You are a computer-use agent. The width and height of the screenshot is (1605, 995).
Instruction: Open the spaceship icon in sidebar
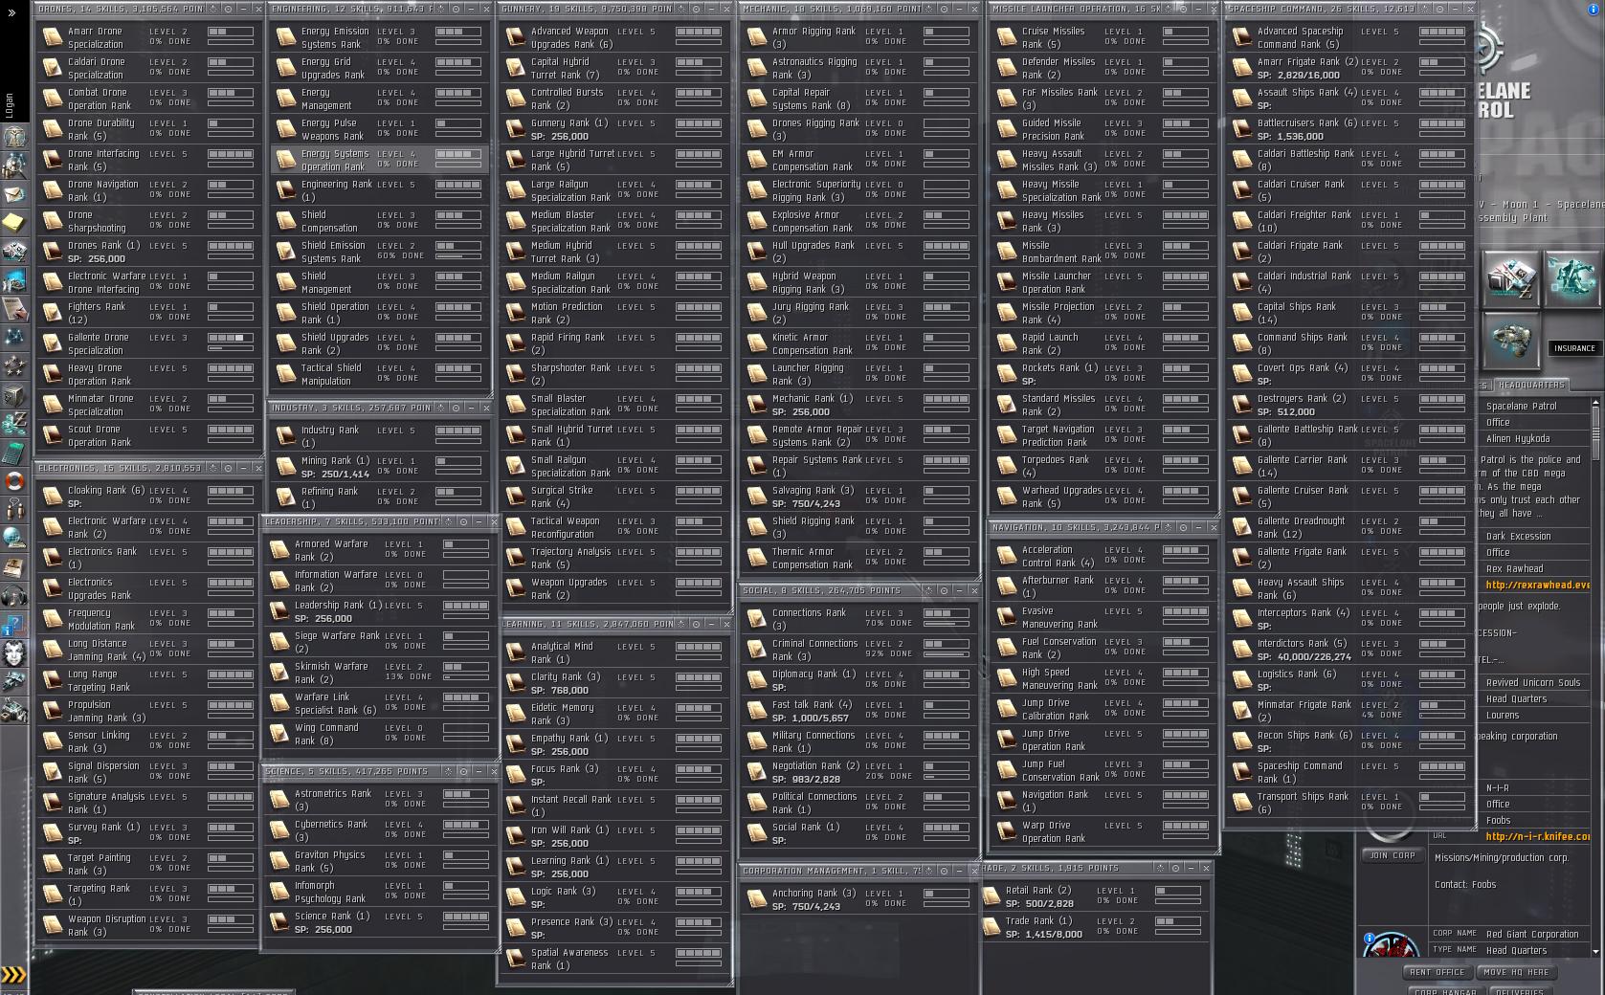pos(14,682)
